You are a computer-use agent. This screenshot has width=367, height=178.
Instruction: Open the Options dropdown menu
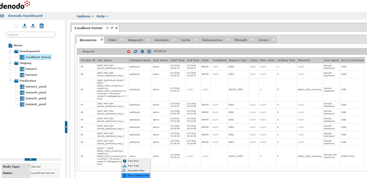[85, 16]
